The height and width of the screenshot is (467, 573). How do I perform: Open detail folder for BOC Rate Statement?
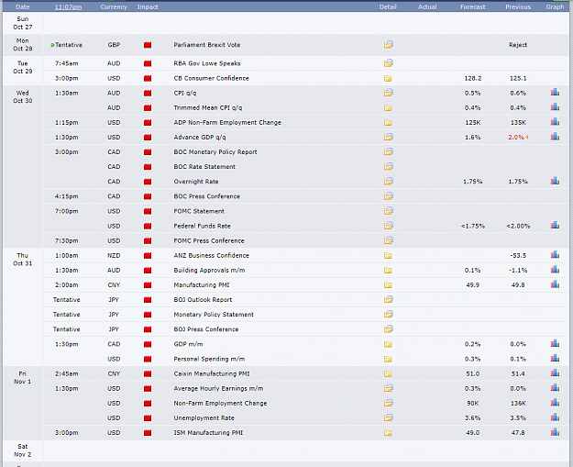coord(388,166)
